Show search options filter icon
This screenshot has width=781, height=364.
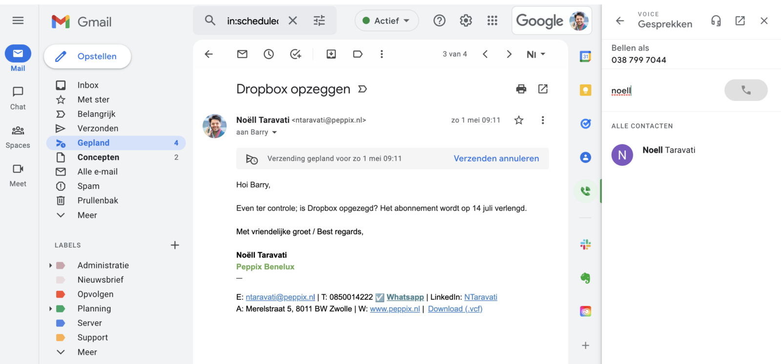pos(319,20)
